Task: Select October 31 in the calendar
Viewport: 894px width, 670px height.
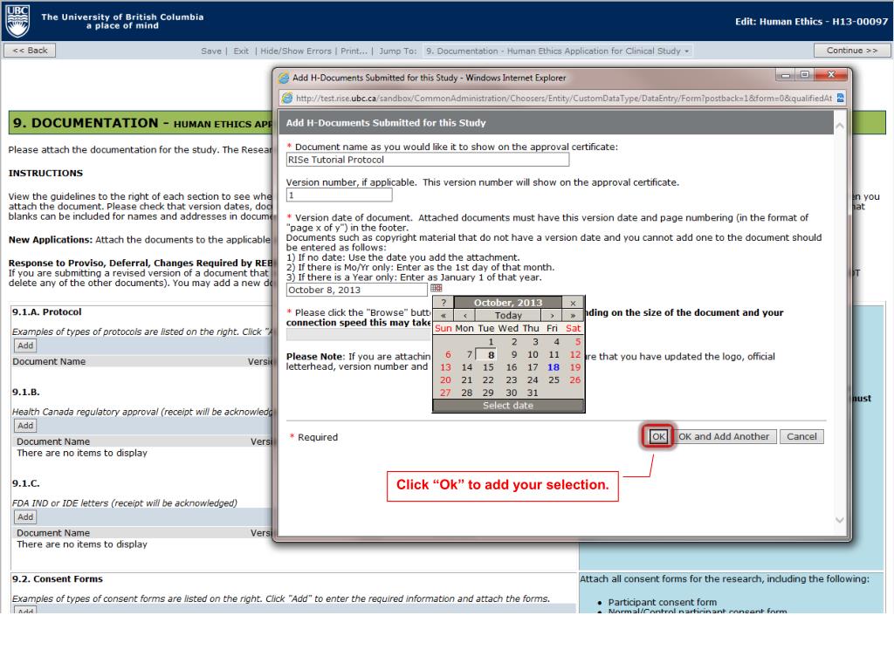Action: click(533, 393)
